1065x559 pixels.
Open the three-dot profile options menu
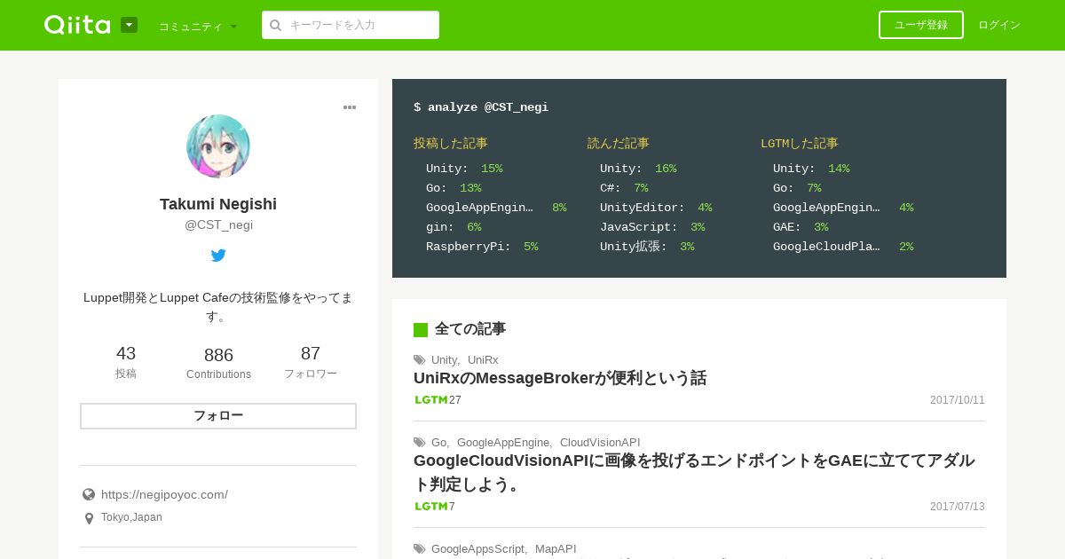tap(350, 107)
